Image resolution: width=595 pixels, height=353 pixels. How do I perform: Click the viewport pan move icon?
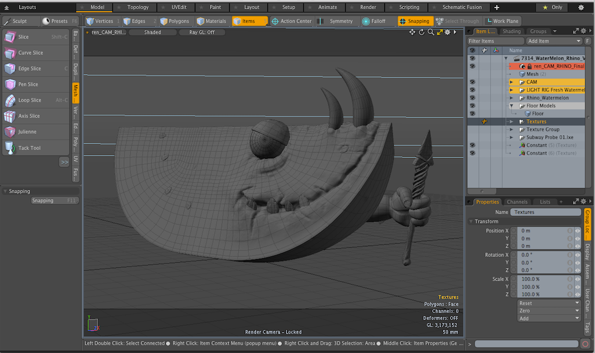pyautogui.click(x=412, y=32)
